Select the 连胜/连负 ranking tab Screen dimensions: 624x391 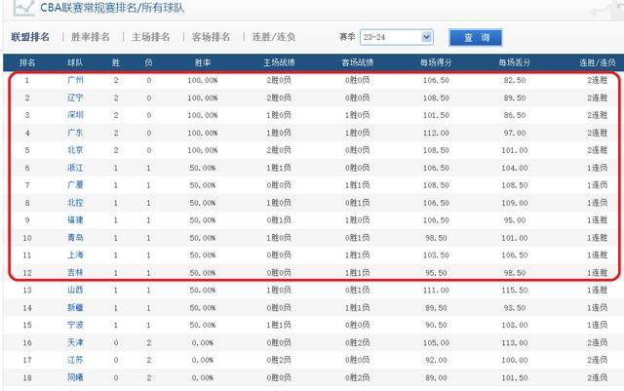274,37
